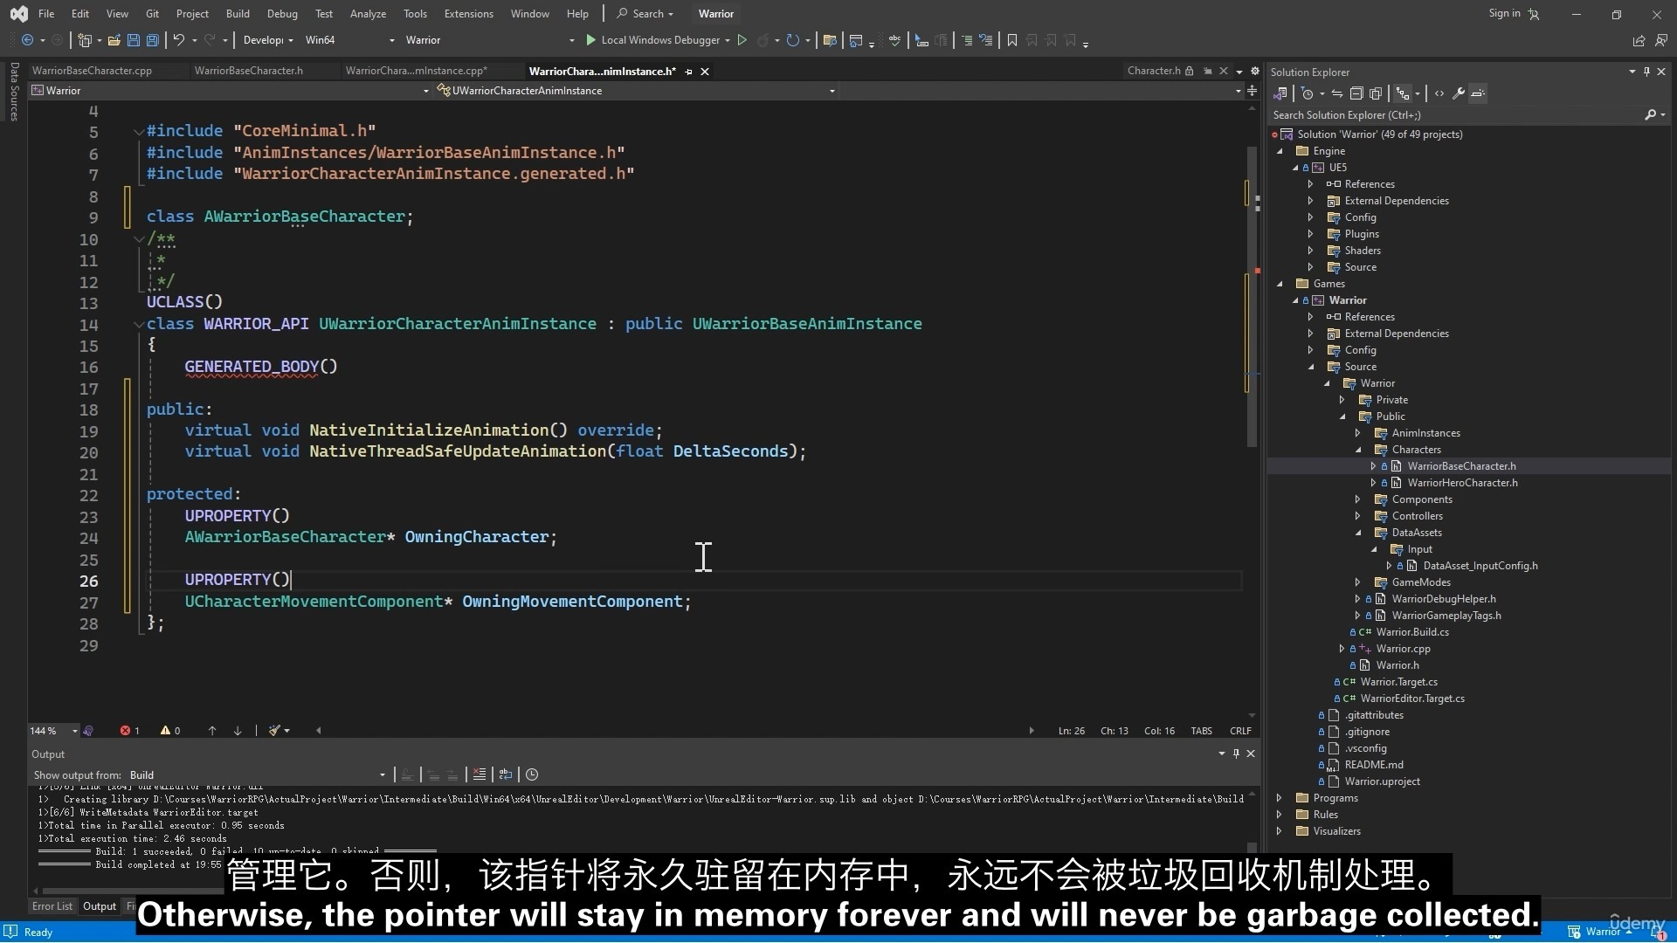Click the Save All toolbar icon

click(152, 40)
